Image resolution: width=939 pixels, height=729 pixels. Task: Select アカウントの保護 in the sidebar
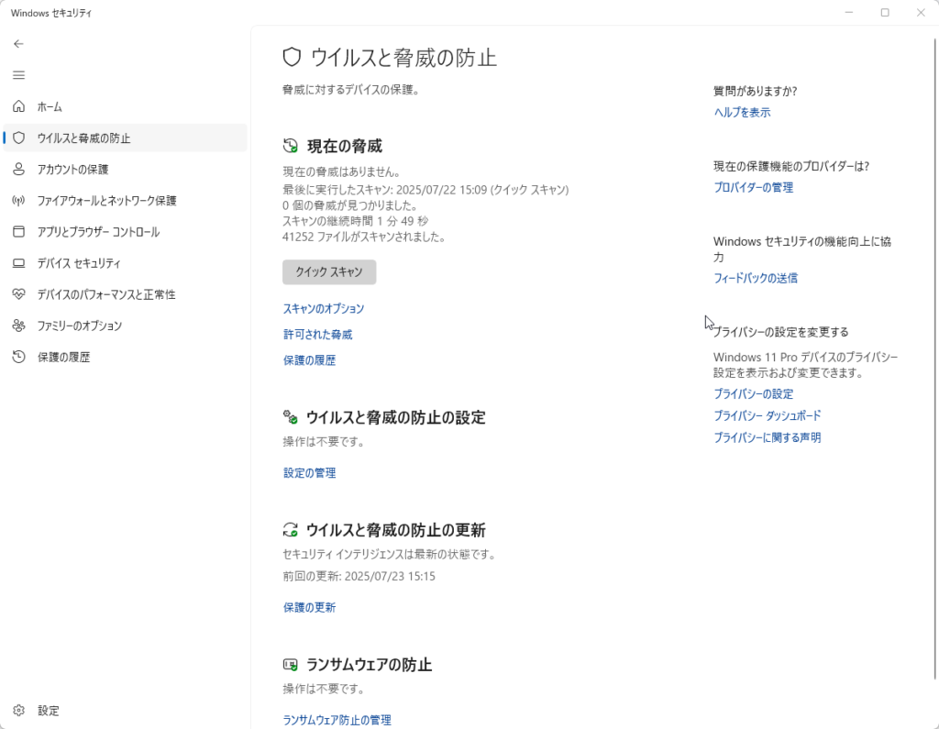73,169
